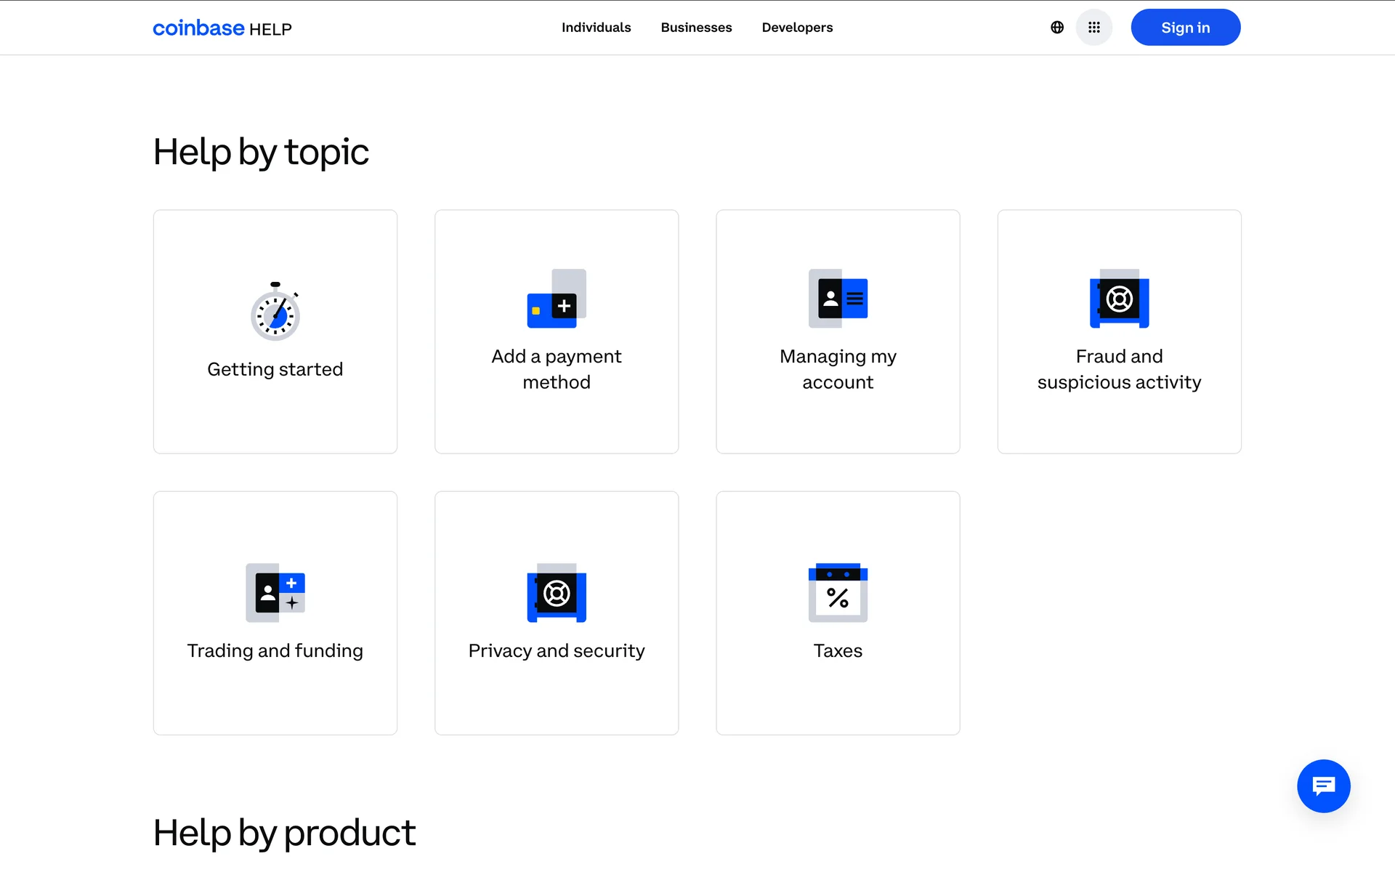The width and height of the screenshot is (1395, 872).
Task: Click the ID card Managing account icon
Action: pyautogui.click(x=838, y=299)
